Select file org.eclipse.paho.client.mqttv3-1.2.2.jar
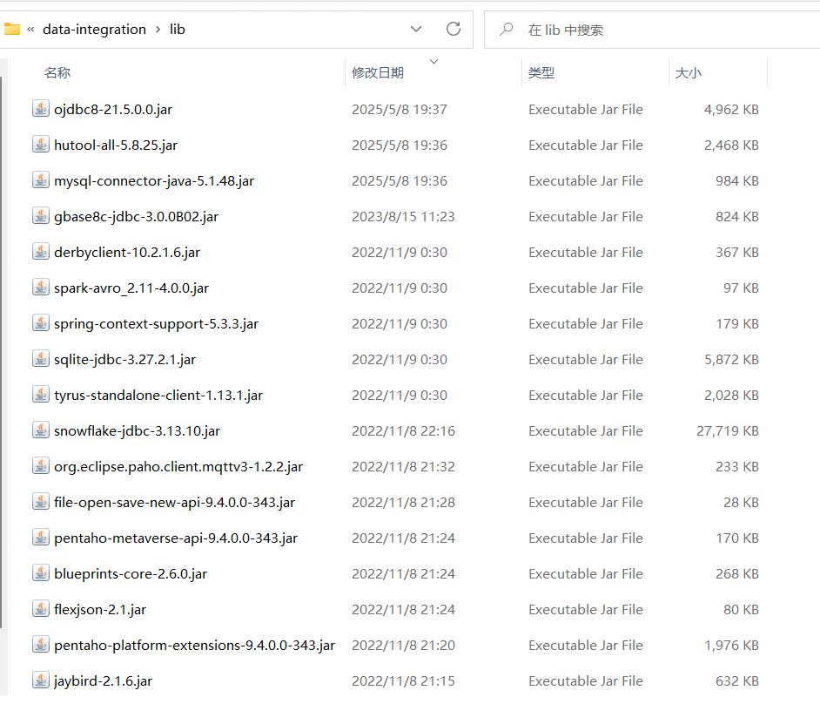This screenshot has height=704, width=820. coord(178,466)
